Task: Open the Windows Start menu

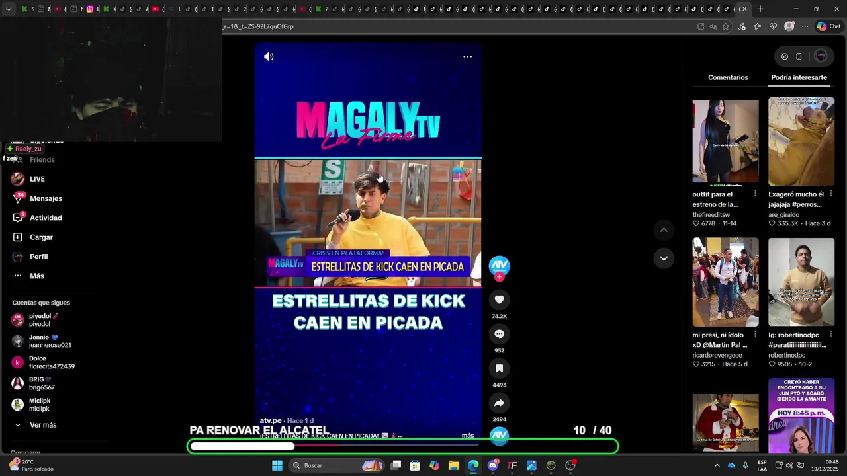Action: 277,465
